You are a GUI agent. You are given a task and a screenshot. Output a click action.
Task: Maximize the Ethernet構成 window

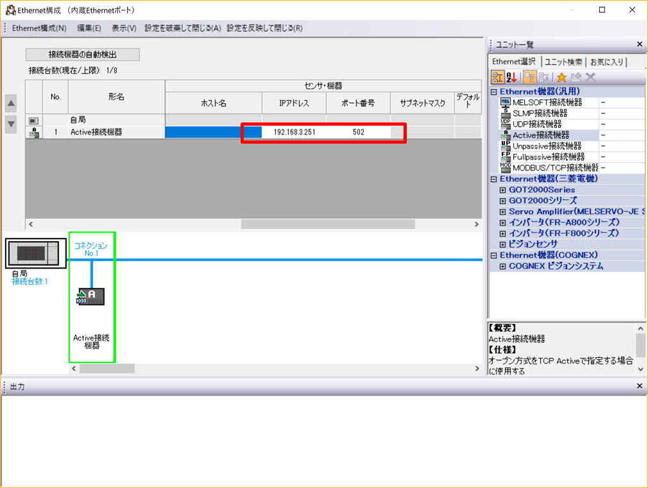tap(602, 10)
